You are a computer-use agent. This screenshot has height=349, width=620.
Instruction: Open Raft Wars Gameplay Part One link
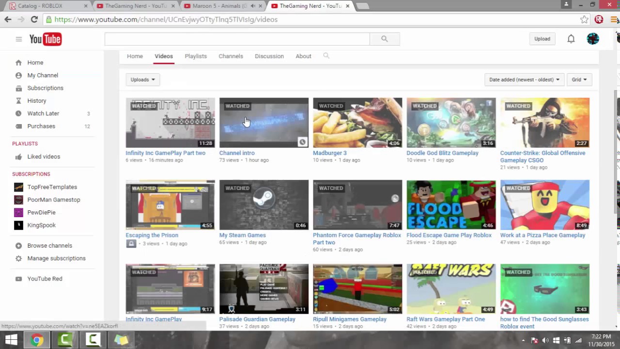pyautogui.click(x=446, y=319)
